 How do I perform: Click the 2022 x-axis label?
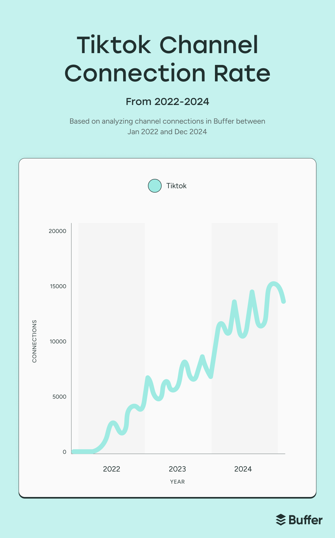click(x=111, y=469)
